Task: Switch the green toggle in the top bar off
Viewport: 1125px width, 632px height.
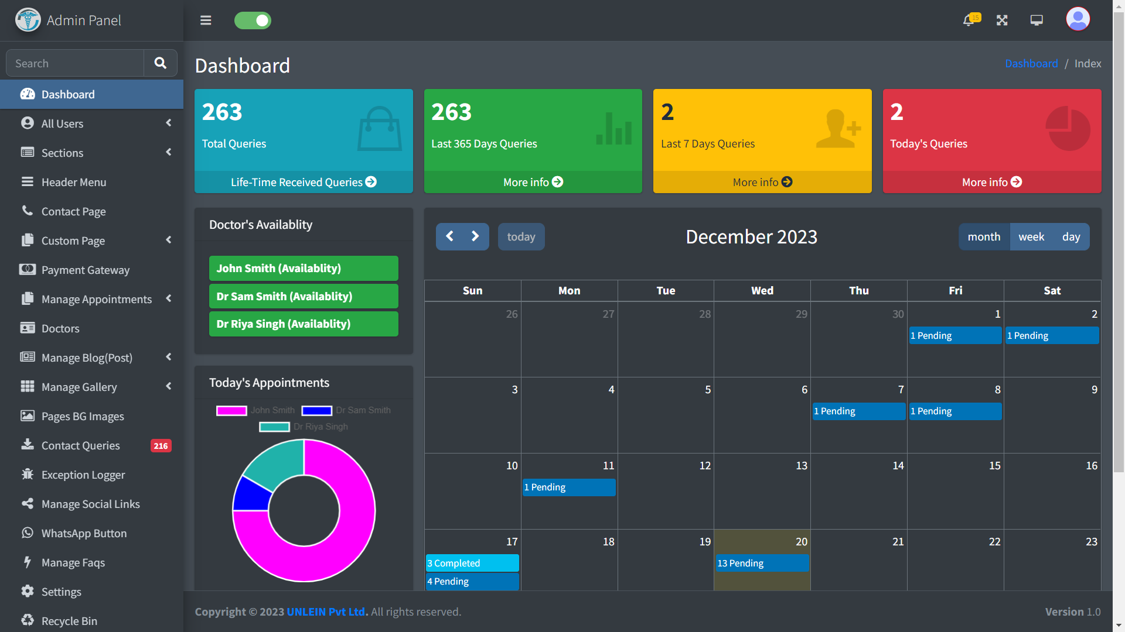Action: pyautogui.click(x=253, y=20)
